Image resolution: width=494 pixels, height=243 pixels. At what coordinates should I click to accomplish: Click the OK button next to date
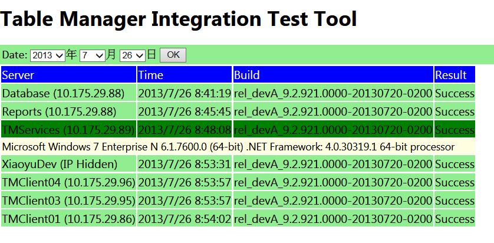(173, 55)
